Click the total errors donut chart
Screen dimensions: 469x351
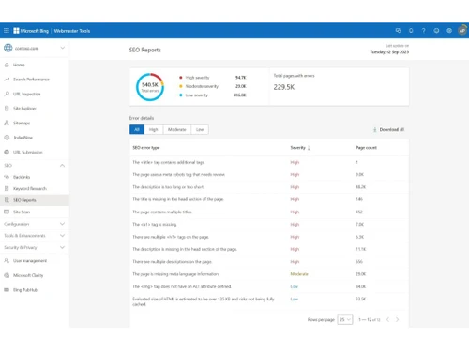point(150,87)
